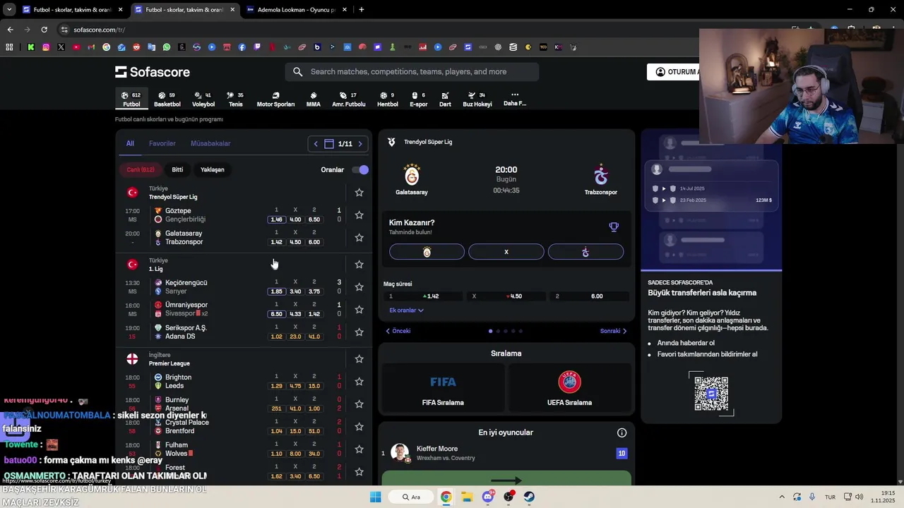Open the Trendyol Süper Lig league link

coord(173,197)
